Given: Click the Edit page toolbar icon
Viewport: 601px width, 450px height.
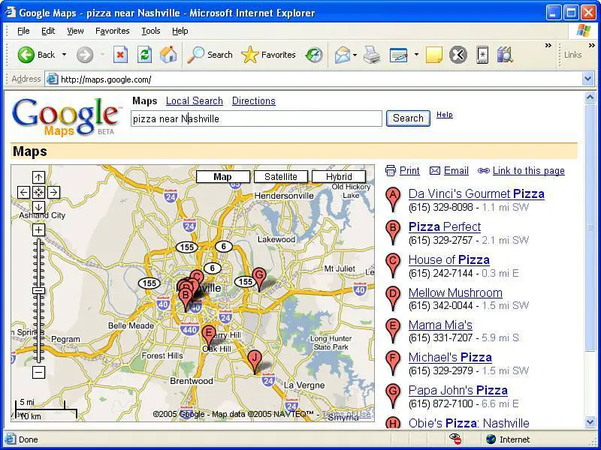Looking at the screenshot, I should coord(399,55).
